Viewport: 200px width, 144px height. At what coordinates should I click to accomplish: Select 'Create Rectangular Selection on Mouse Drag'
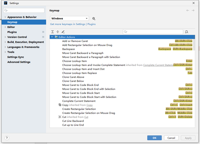tap(89, 113)
